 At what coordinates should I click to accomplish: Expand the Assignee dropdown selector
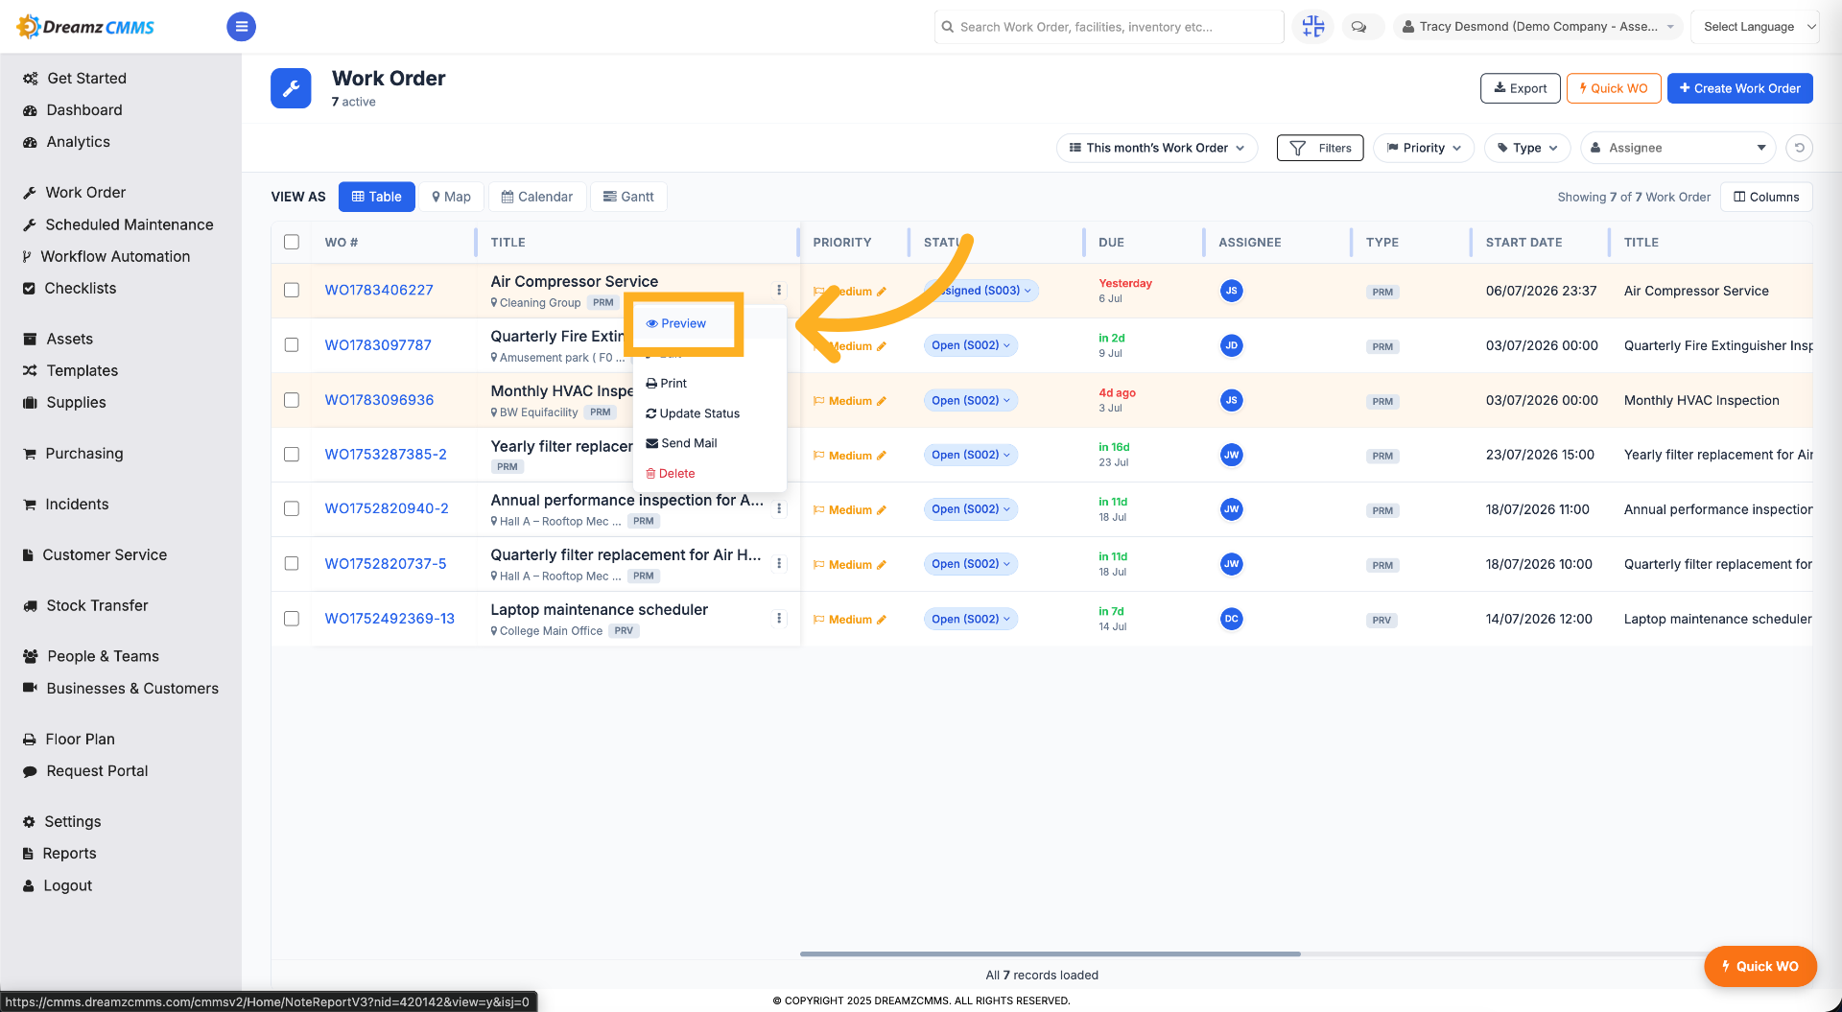click(1678, 148)
